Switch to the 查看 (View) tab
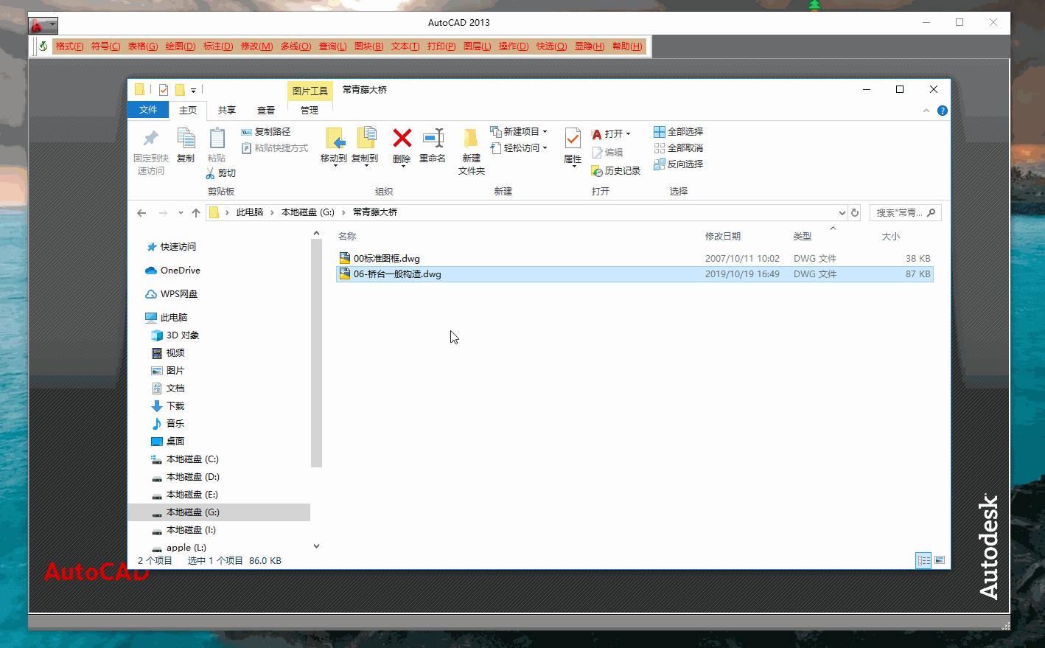 click(266, 111)
